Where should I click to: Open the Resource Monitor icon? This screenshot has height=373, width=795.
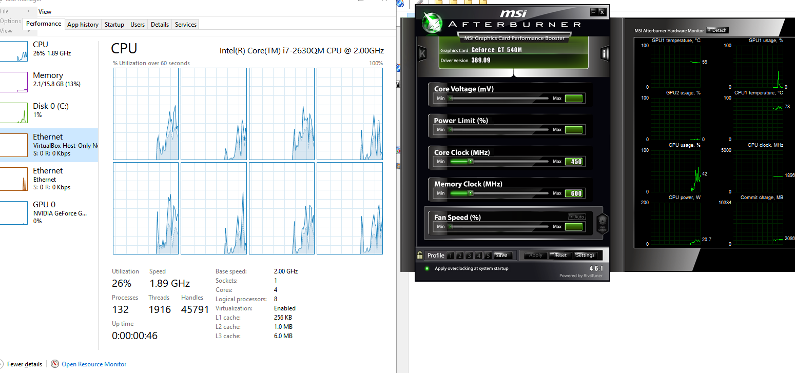(x=55, y=364)
